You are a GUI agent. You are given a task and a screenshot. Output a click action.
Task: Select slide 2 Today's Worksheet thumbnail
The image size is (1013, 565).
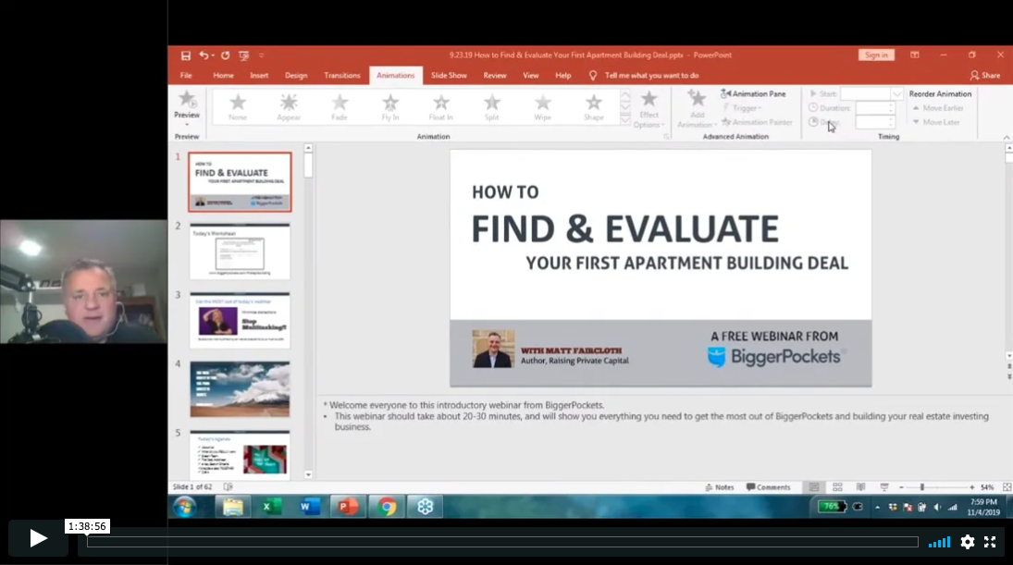click(240, 252)
